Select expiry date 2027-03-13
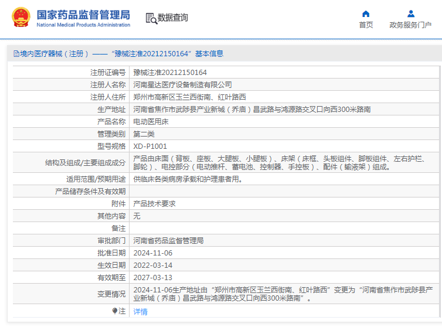Screen dimensions: 442x327 coord(153,278)
